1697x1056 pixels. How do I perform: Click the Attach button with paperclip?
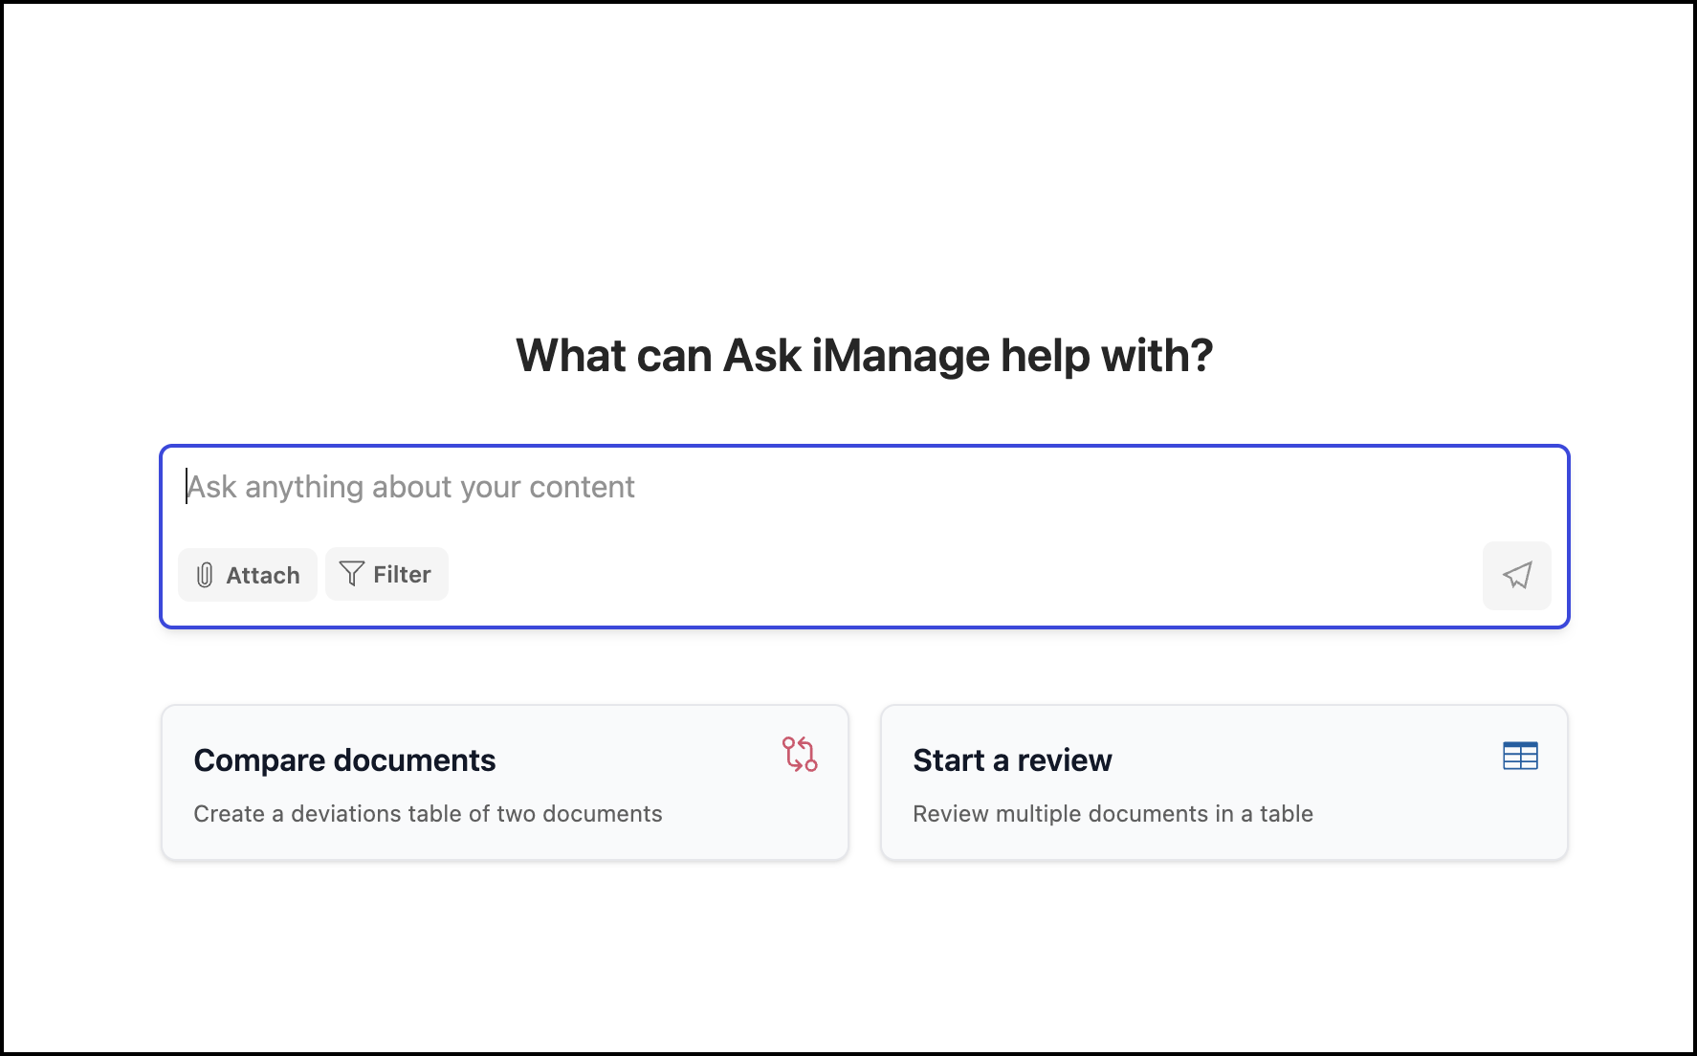point(248,575)
